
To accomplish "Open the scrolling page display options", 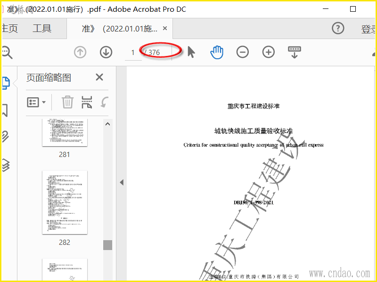I will 294,52.
